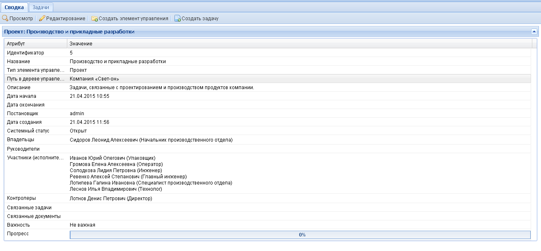This screenshot has width=541, height=251.
Task: Select the Путь в дереве управления row
Action: tap(36, 79)
